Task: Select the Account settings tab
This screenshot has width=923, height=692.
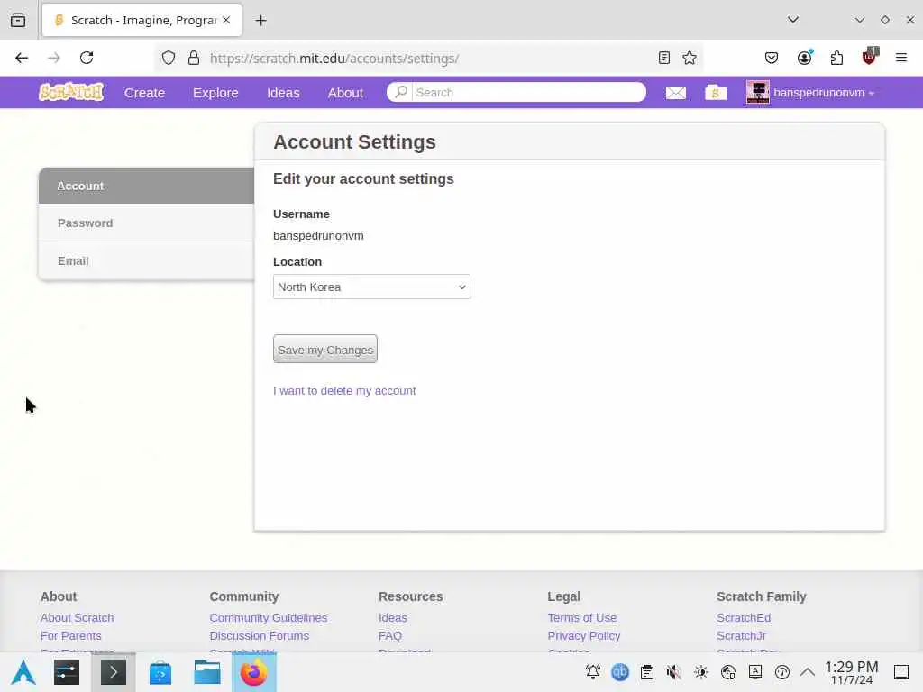Action: tap(147, 186)
